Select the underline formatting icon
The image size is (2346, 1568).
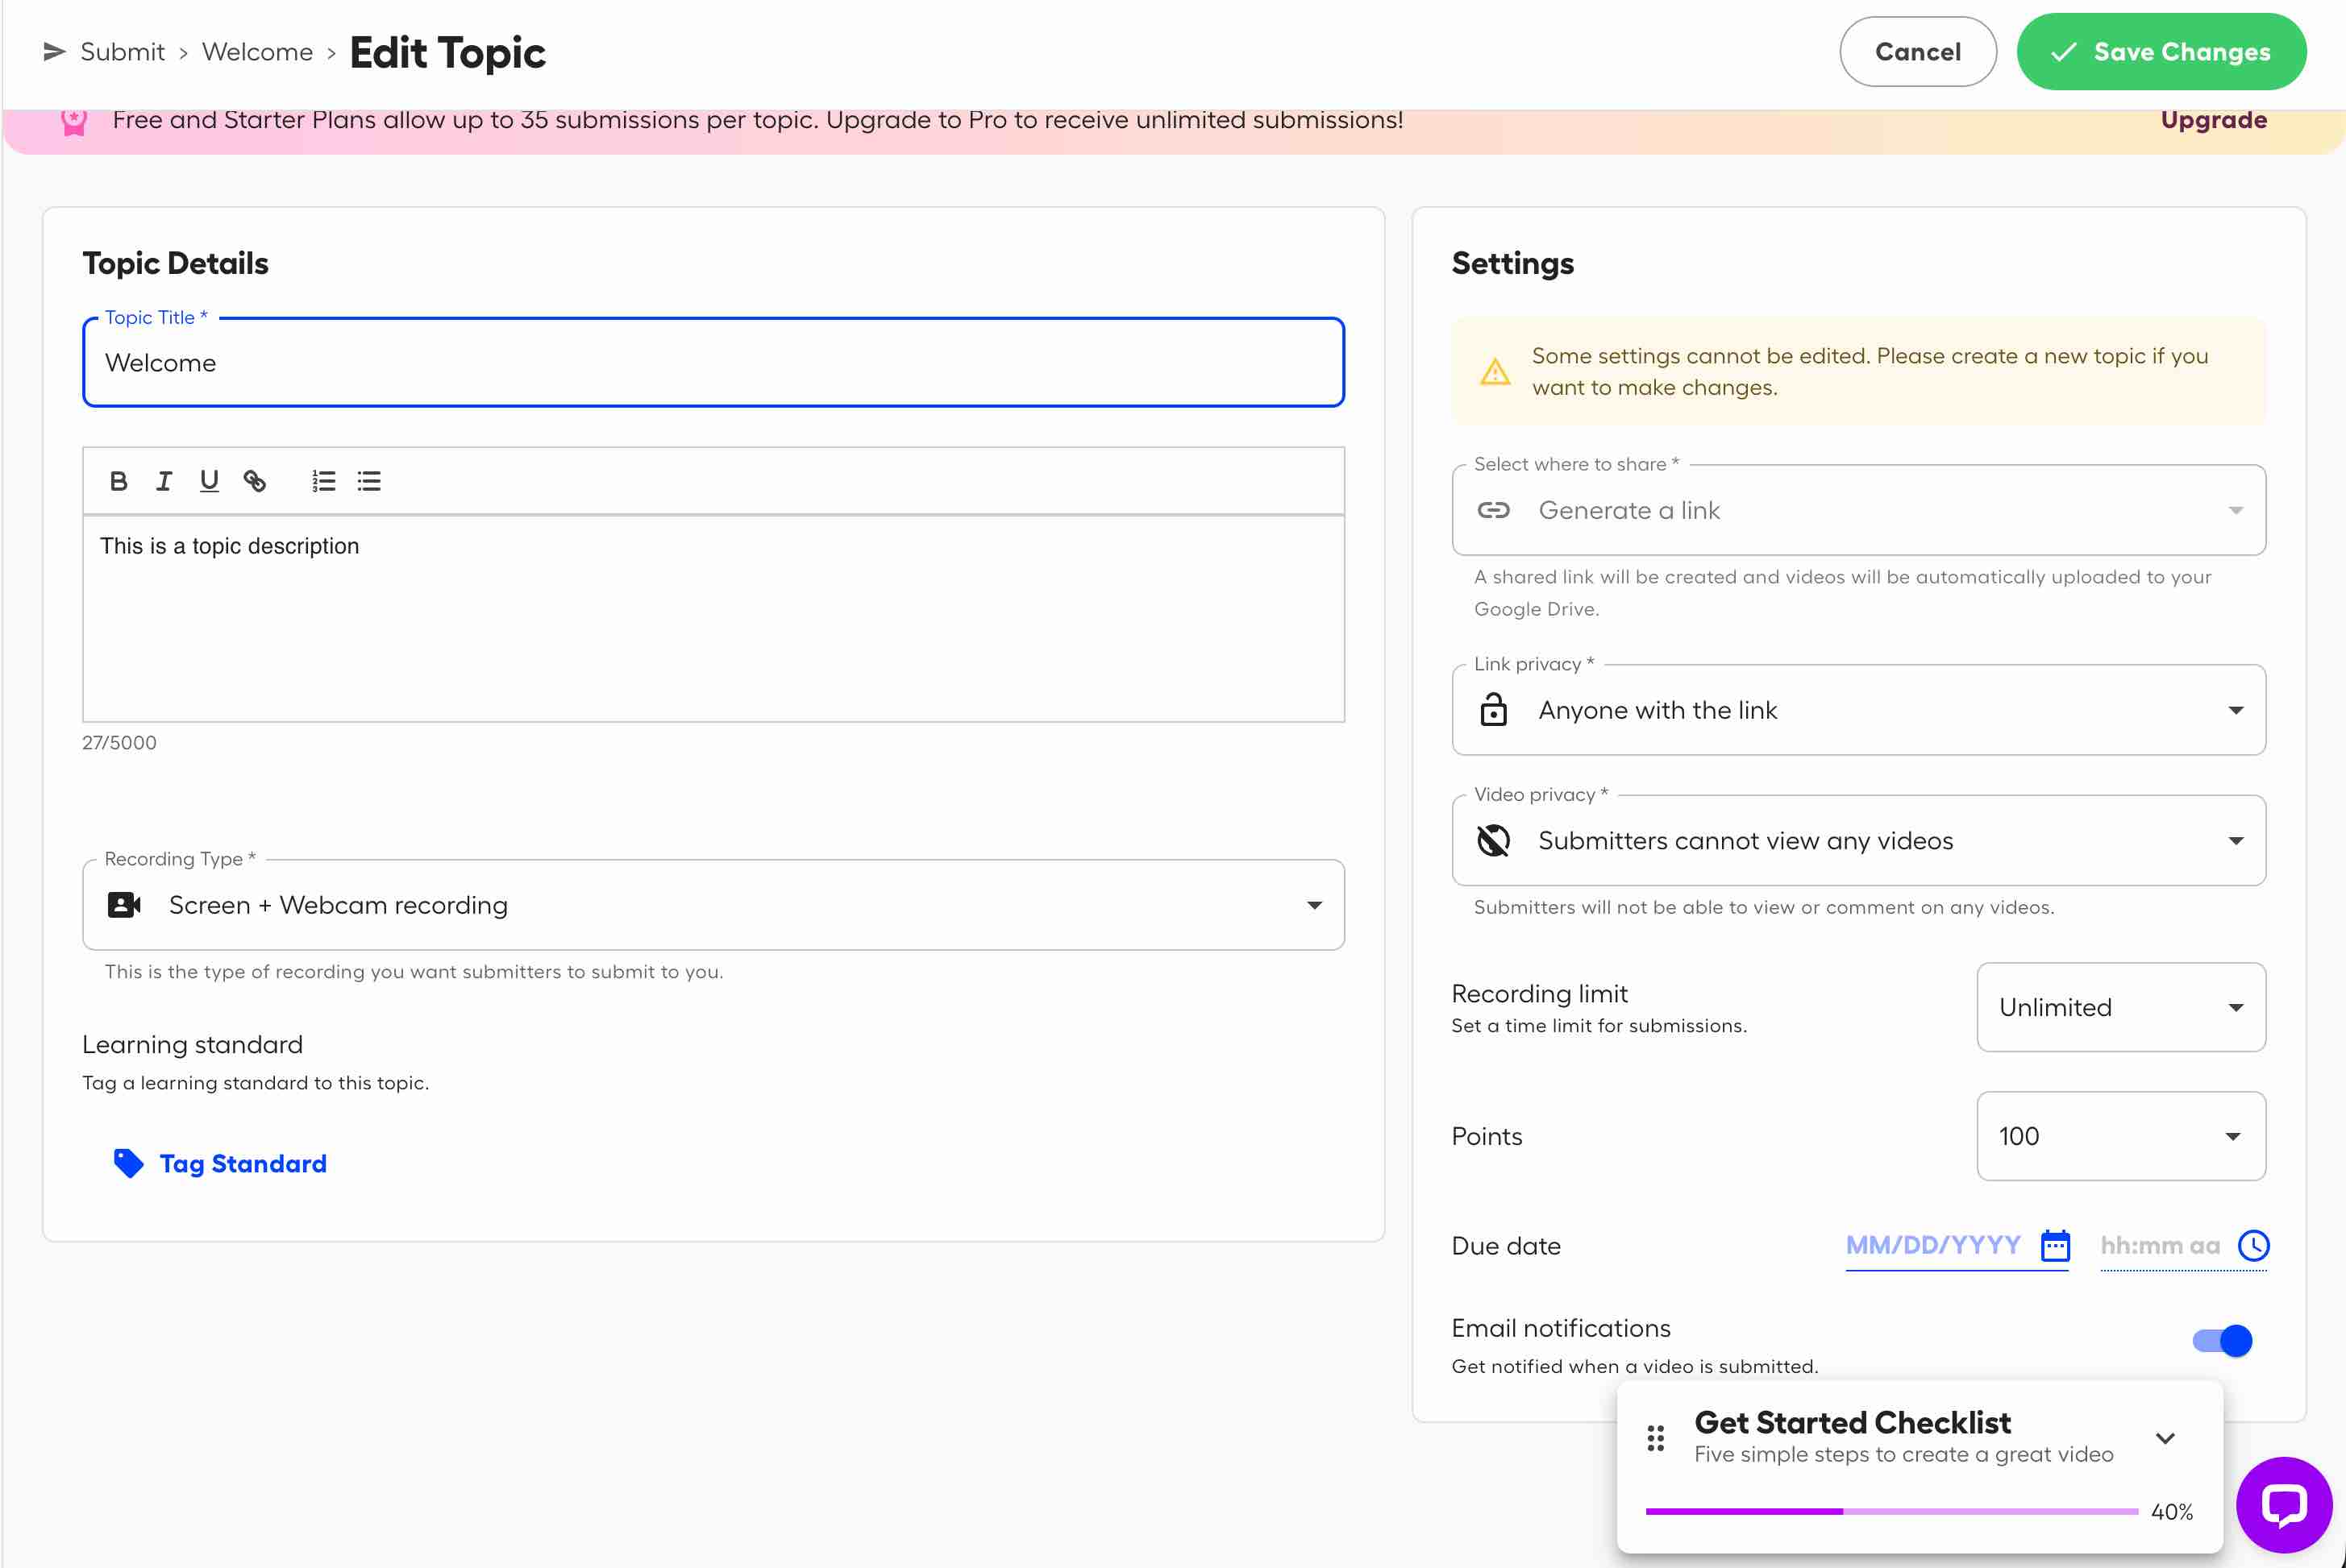[x=209, y=481]
